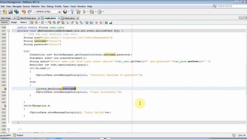Image resolution: width=247 pixels, height=139 pixels.
Task: Click the Redo toolbar icon
Action: click(x=29, y=12)
